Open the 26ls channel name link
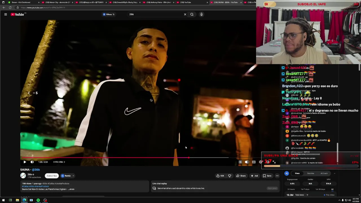The image size is (361, 203). [30, 175]
